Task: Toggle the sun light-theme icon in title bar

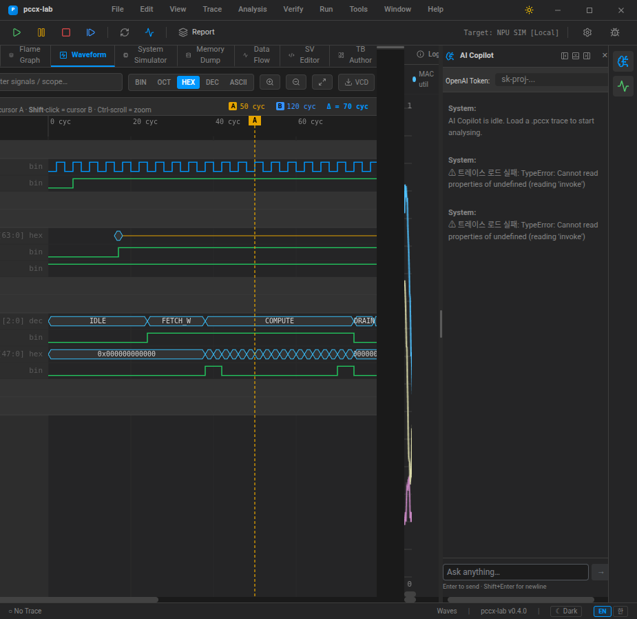Action: (x=529, y=10)
